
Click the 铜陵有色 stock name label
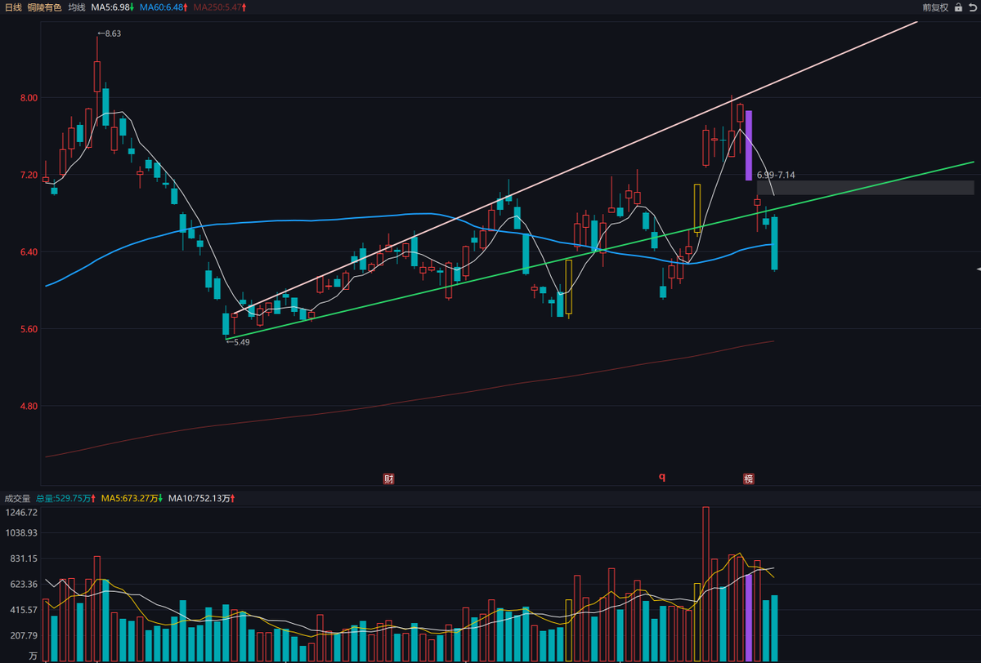point(45,7)
